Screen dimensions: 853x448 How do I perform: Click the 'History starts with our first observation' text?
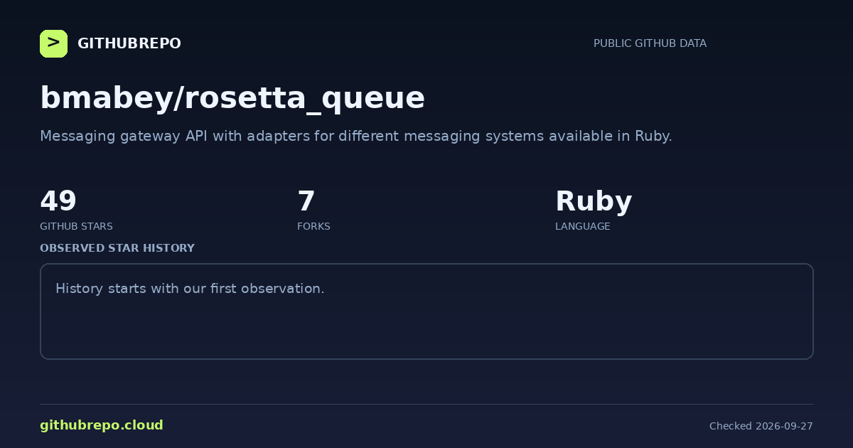click(190, 289)
